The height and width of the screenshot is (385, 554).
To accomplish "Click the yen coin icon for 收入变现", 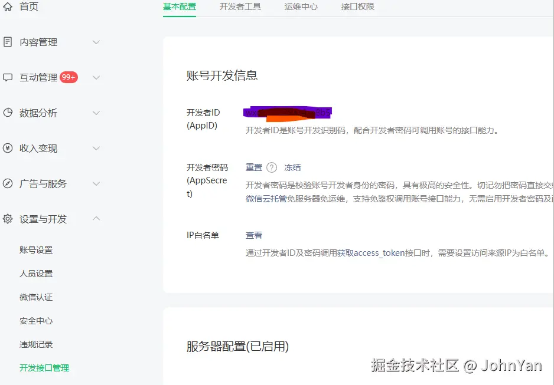I will pyautogui.click(x=8, y=148).
